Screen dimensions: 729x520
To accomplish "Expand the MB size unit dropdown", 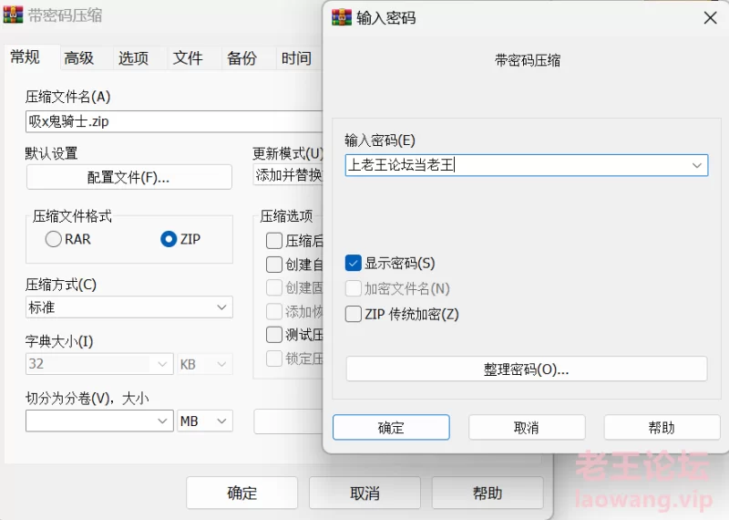I will pos(205,421).
